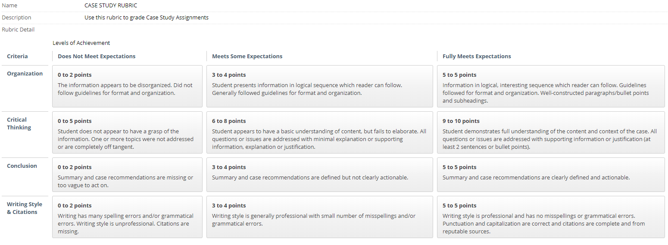Screen dimensions: 668x245
Task: Pick Conclusion 5 to 5 points cell
Action: click(551, 175)
